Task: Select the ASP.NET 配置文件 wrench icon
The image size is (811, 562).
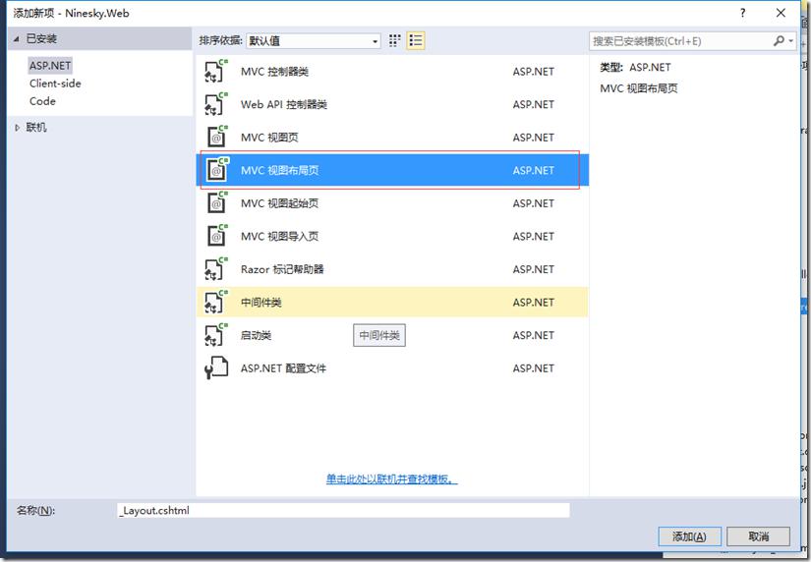Action: pos(216,368)
